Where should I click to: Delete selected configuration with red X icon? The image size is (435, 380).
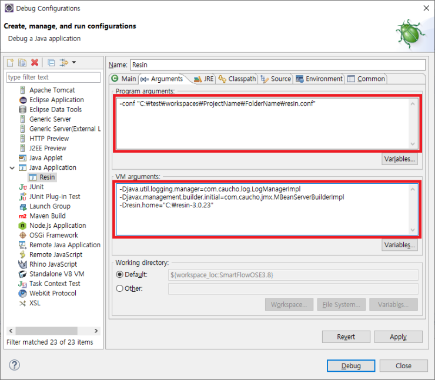[35, 63]
